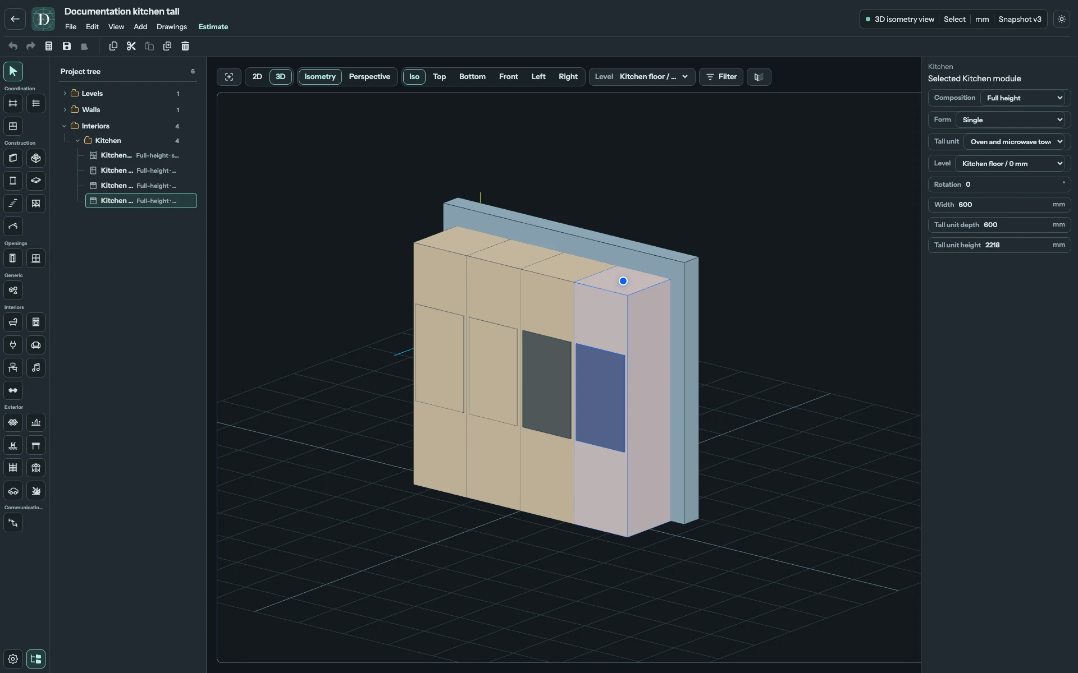
Task: Enable Perspective projection
Action: (369, 77)
